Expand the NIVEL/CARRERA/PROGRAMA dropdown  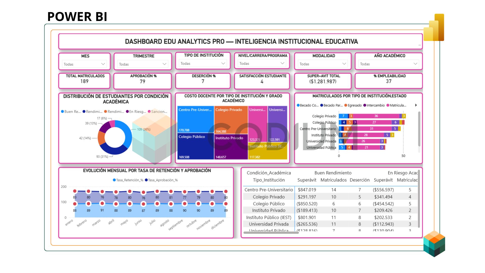click(x=262, y=63)
